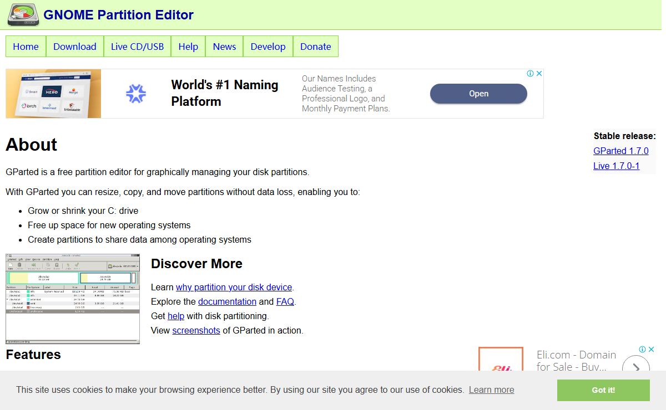
Task: Click the Open button in the naming ad
Action: pos(478,94)
